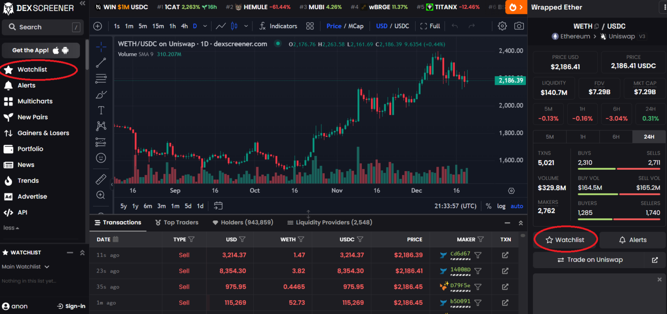Select the XABCD pattern tool
This screenshot has height=314, width=667.
click(101, 126)
